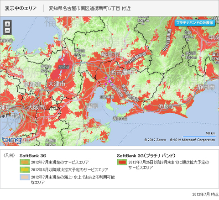Click the 大阪市 label on map
The width and height of the screenshot is (219, 200).
(x=36, y=107)
